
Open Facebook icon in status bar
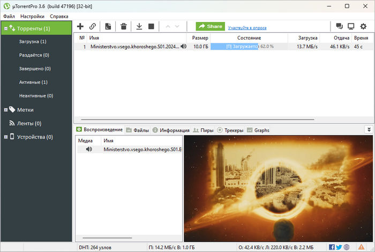coord(332,247)
